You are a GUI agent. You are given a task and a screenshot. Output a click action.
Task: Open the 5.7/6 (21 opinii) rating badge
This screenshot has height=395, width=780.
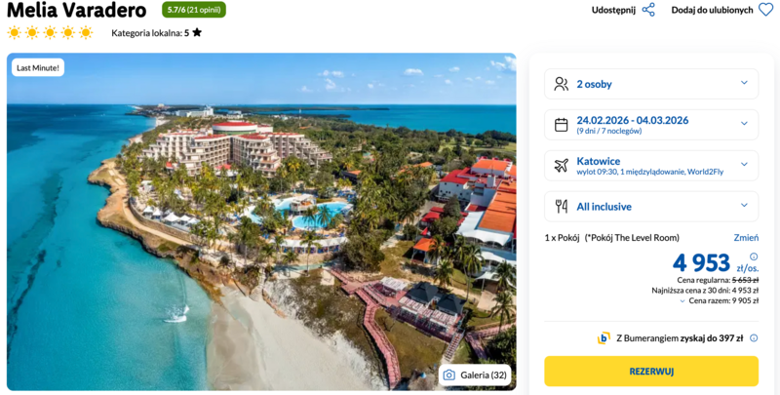point(194,10)
